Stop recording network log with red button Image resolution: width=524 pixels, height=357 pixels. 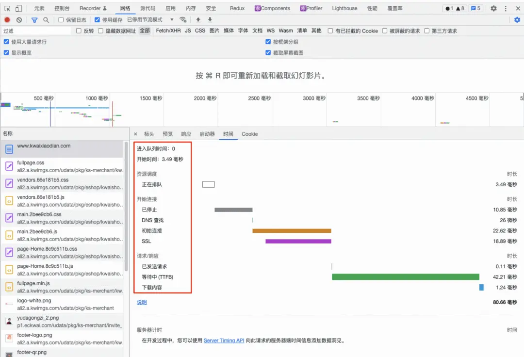click(x=7, y=20)
